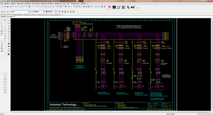
Task: Click the Undo arrow icon
Action: pyautogui.click(x=24, y=7)
